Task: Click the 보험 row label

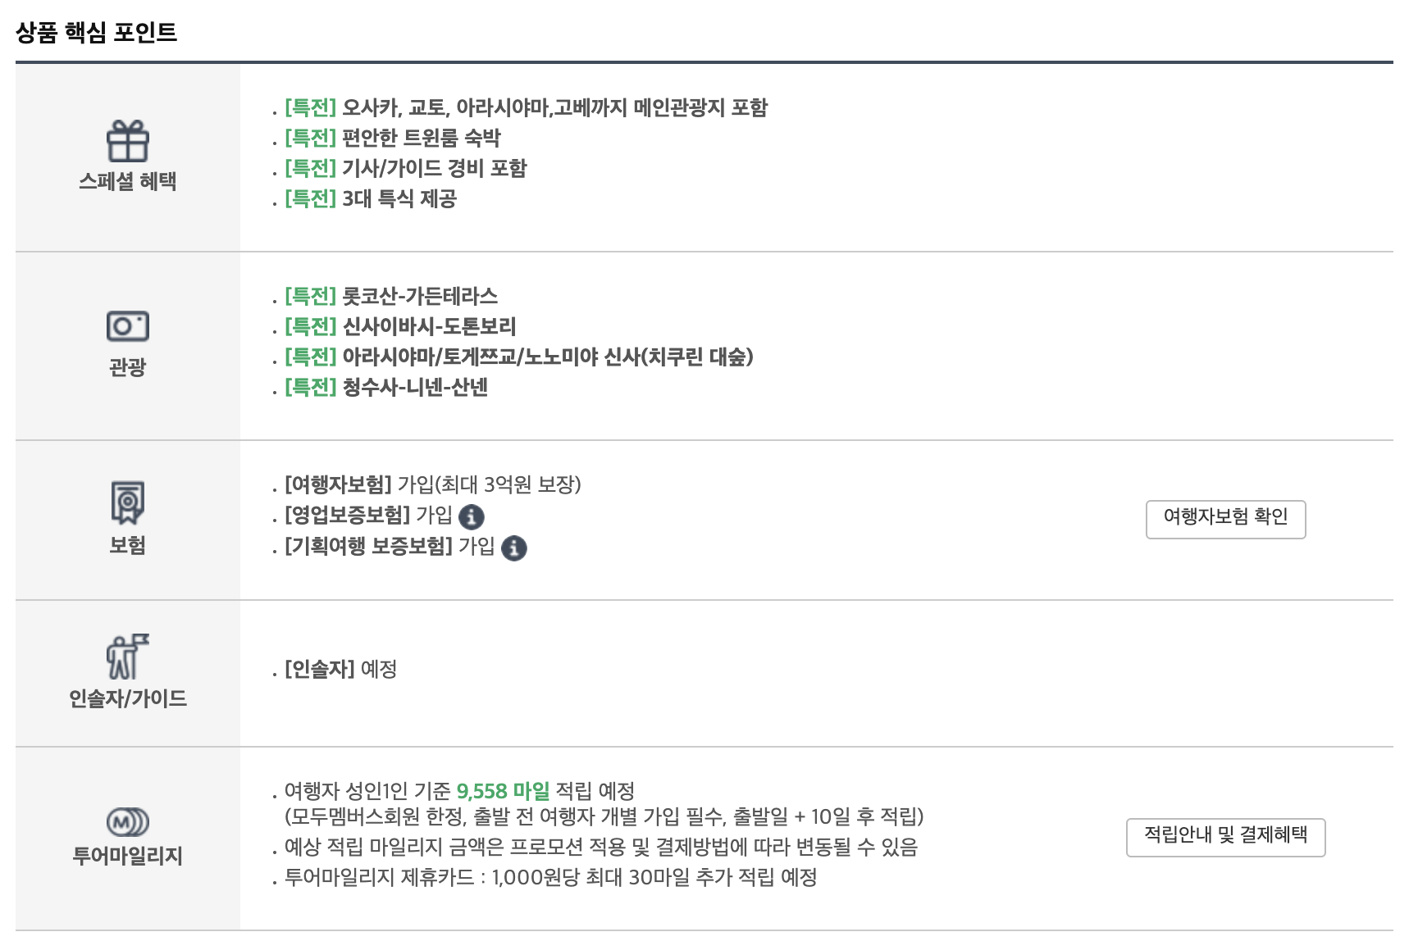Action: (125, 543)
